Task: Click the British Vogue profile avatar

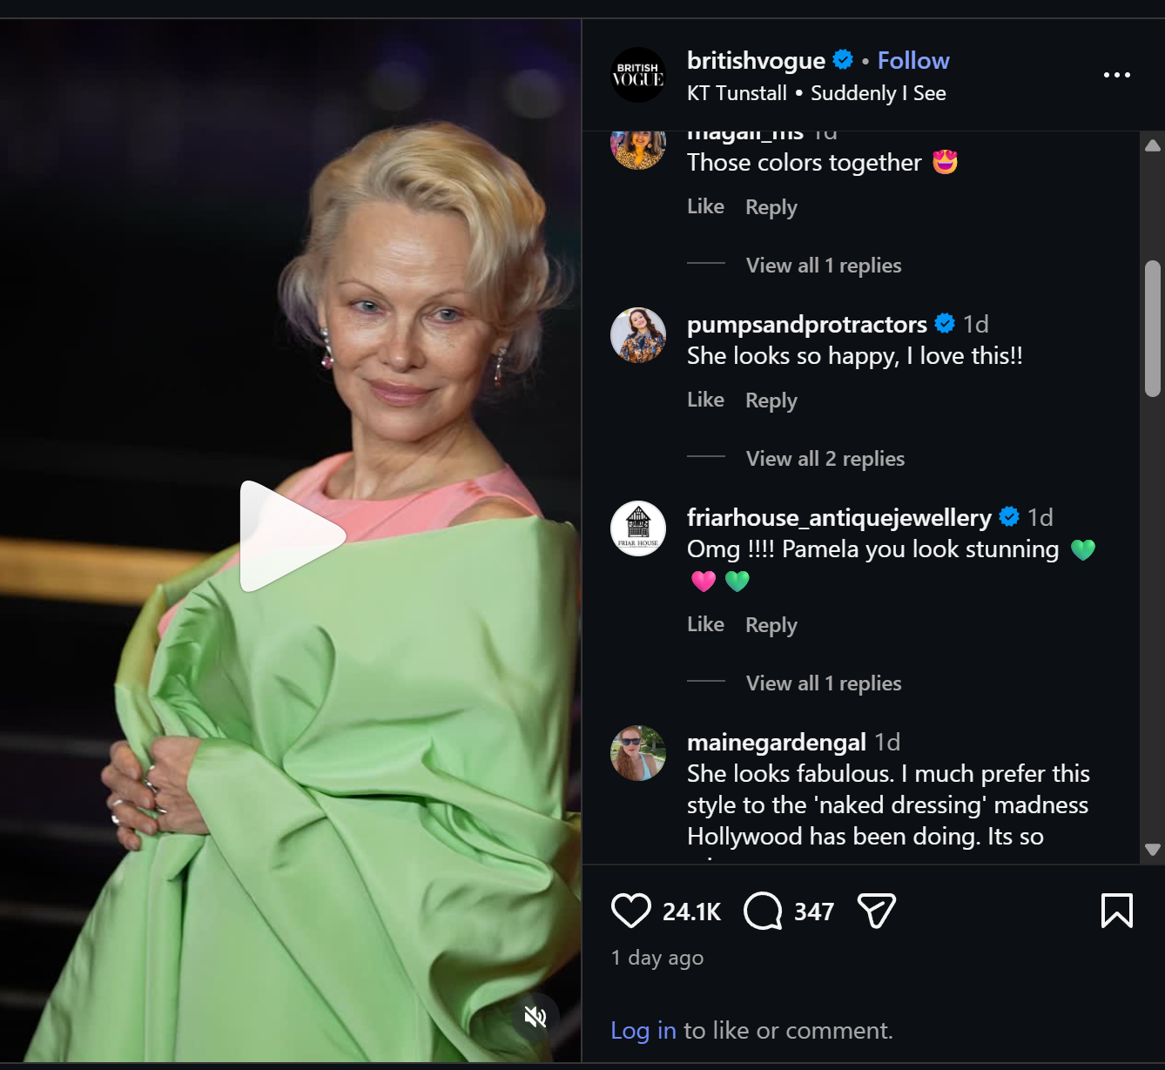Action: [x=638, y=75]
